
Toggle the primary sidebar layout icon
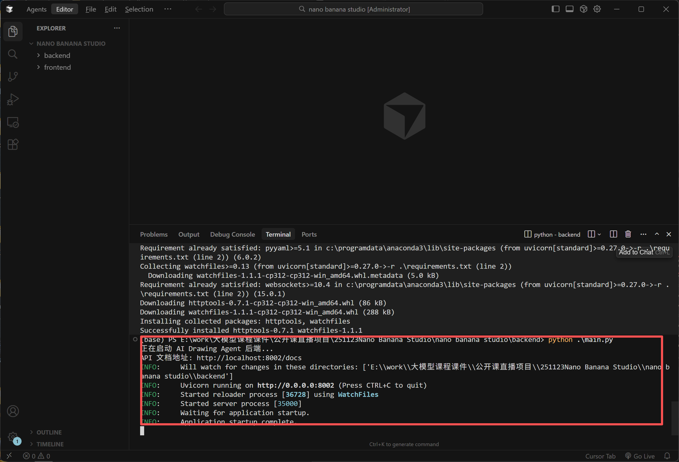pos(555,9)
